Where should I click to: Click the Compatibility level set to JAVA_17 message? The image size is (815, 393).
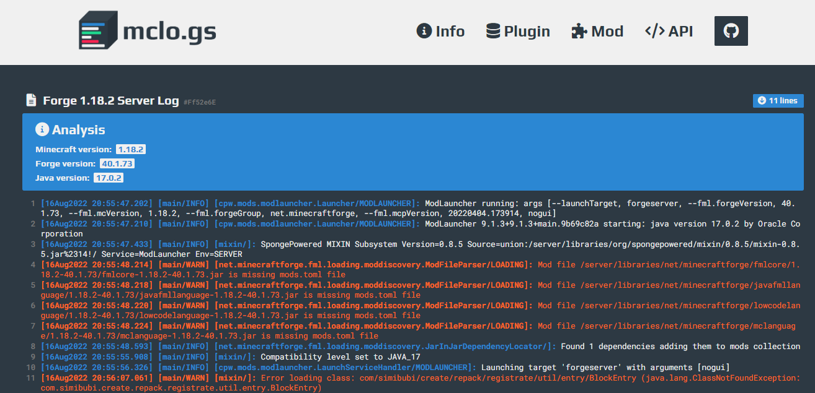(341, 357)
